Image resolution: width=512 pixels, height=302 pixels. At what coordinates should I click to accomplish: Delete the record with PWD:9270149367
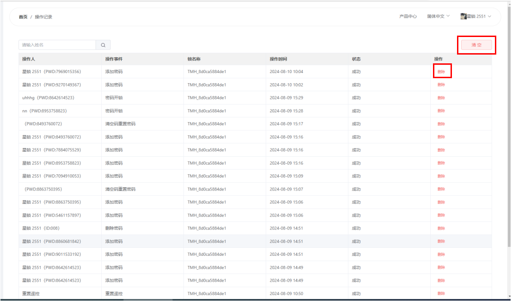click(441, 85)
